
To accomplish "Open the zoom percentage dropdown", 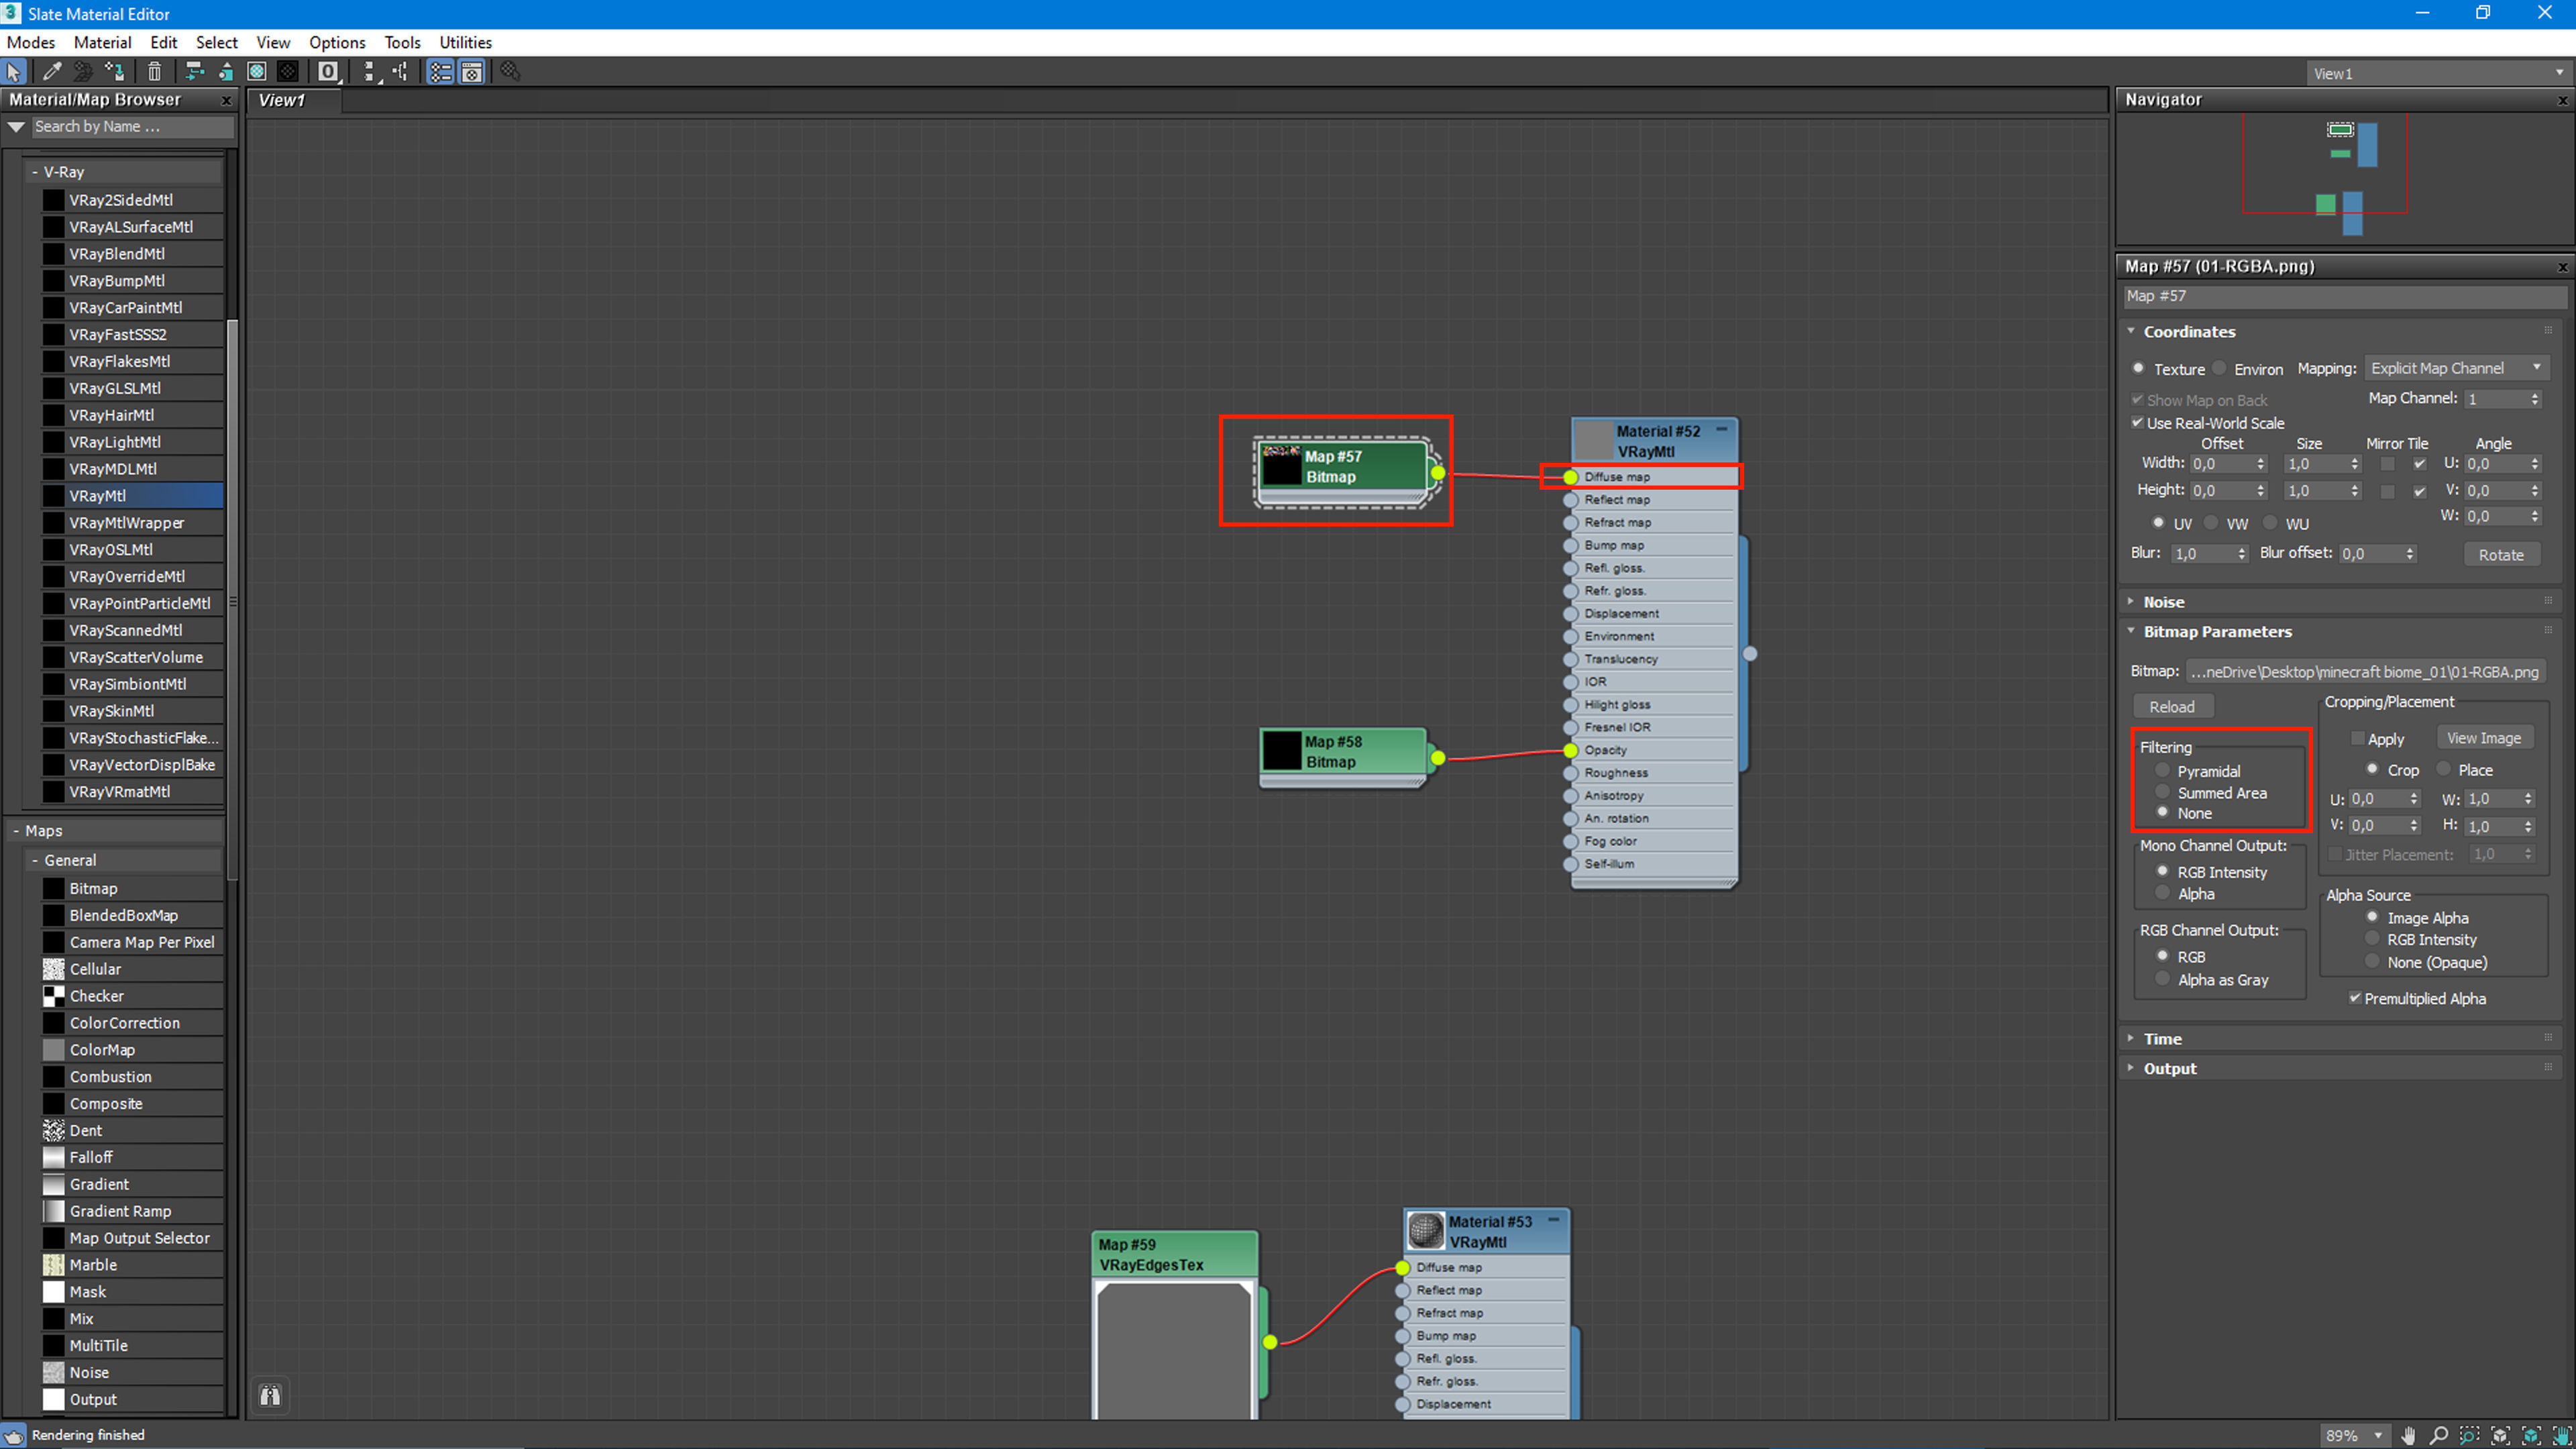I will [x=2378, y=1435].
